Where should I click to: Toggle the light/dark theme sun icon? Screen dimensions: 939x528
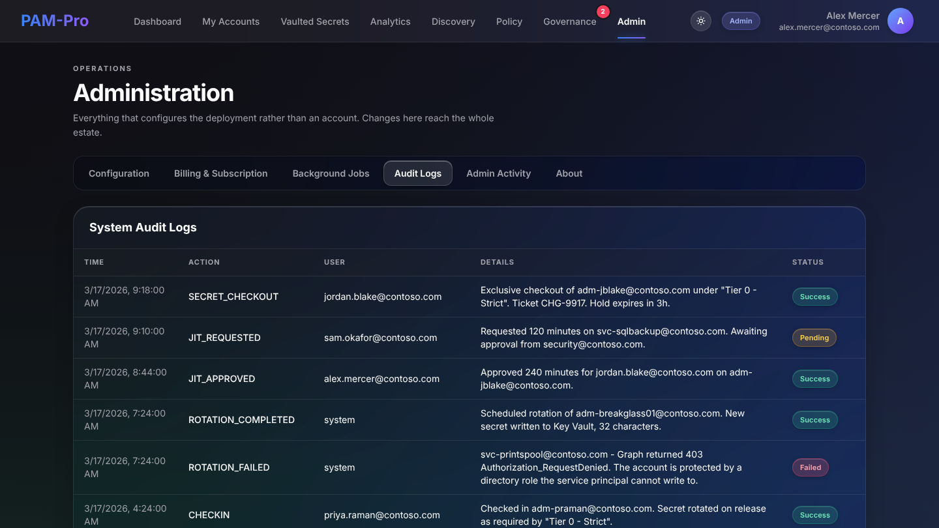[701, 21]
